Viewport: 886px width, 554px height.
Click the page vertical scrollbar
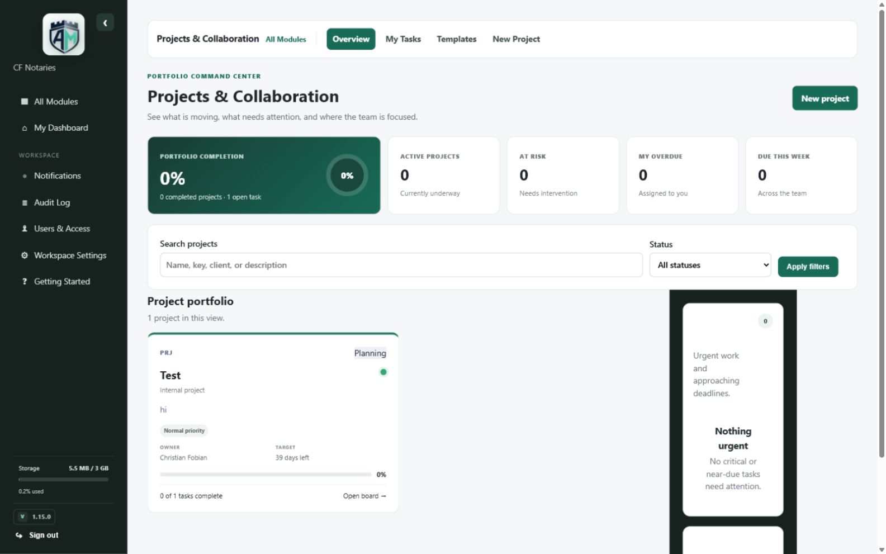[882, 235]
